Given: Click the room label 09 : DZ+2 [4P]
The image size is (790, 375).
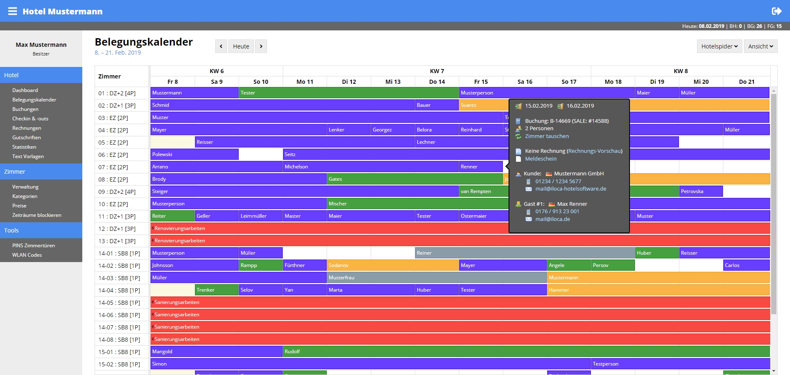Looking at the screenshot, I should (x=117, y=192).
